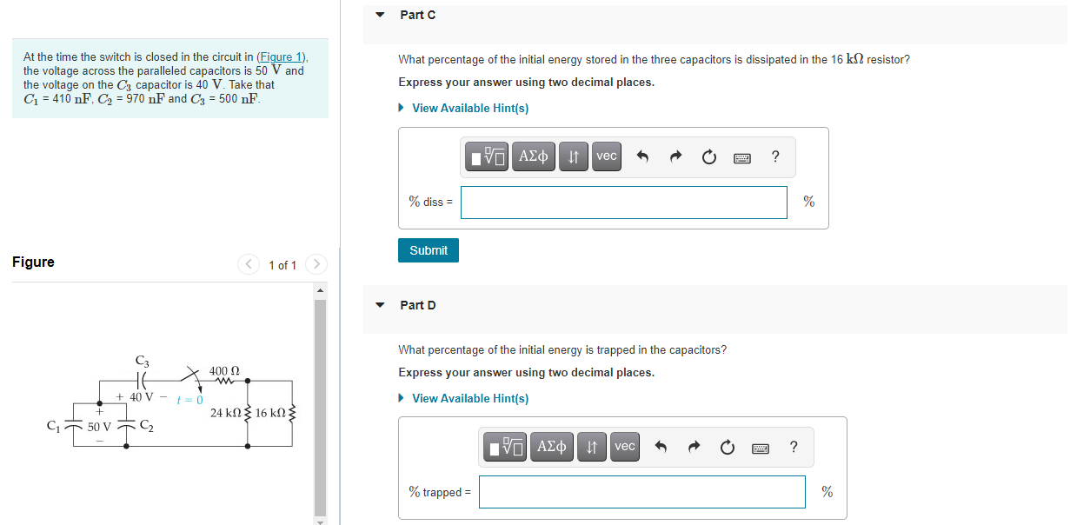Open help question mark in Part D
This screenshot has height=525, width=1070.
[794, 447]
